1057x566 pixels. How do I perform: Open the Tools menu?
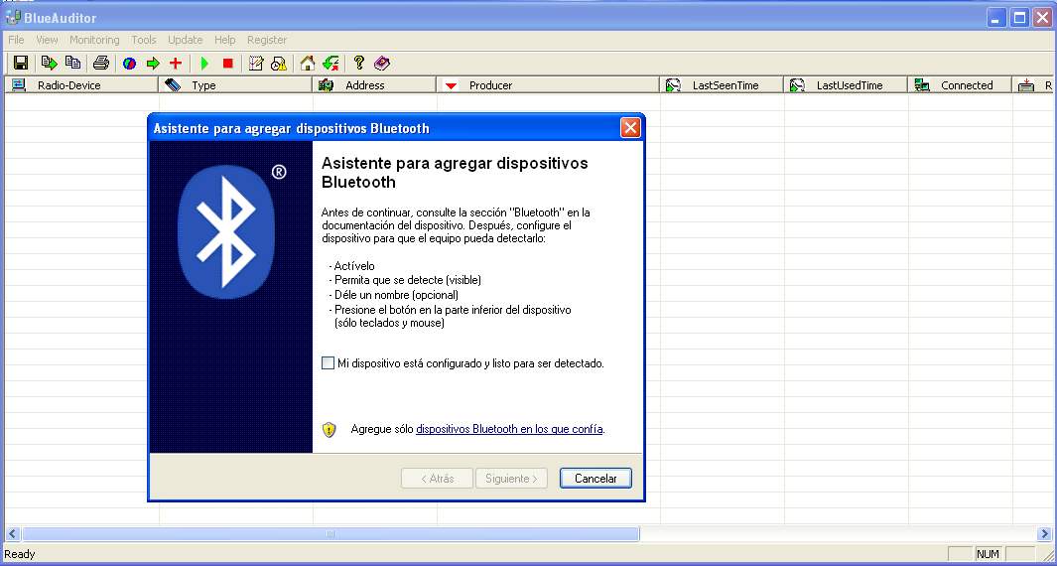[x=144, y=40]
